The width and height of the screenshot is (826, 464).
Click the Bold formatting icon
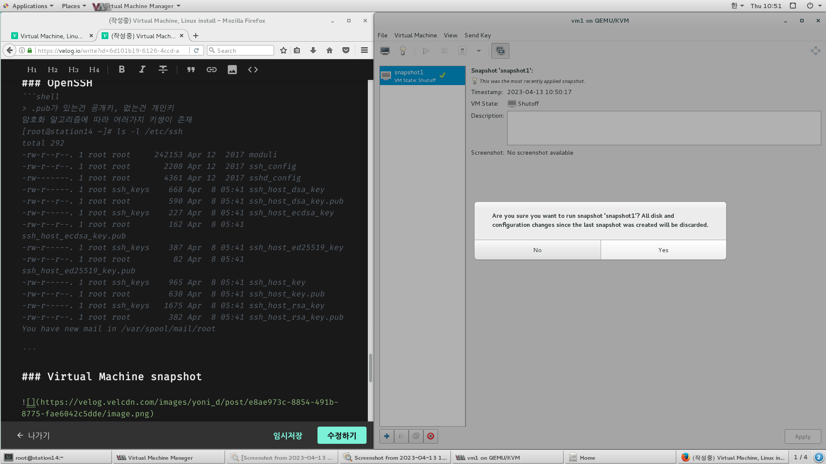coord(122,70)
